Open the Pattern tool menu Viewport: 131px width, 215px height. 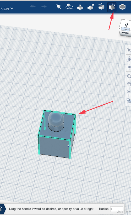click(x=122, y=7)
